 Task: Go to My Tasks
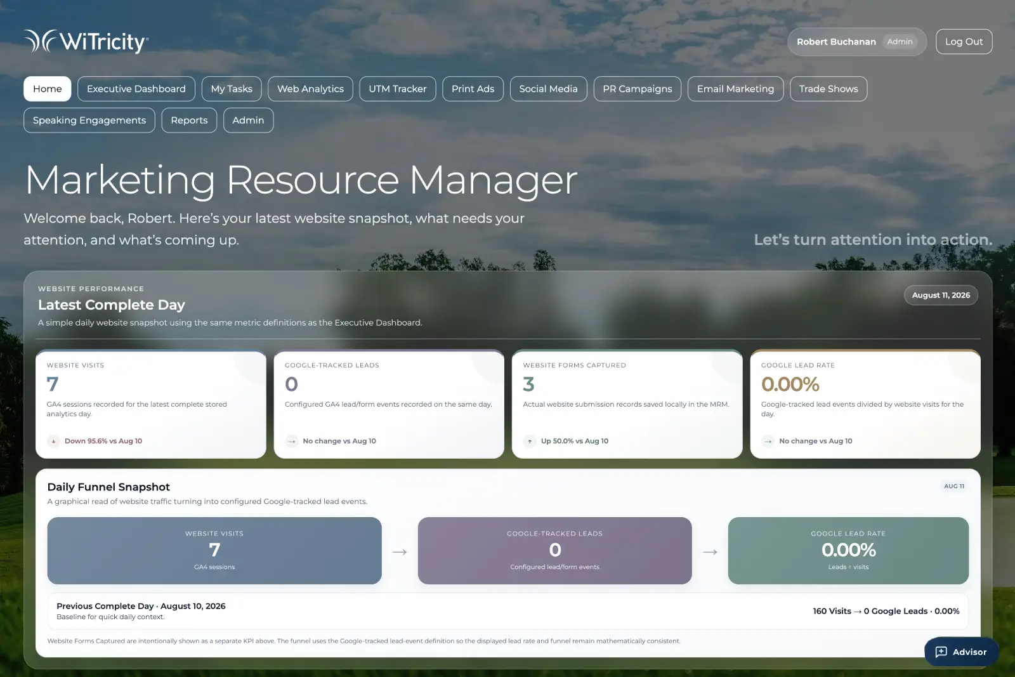pos(232,89)
